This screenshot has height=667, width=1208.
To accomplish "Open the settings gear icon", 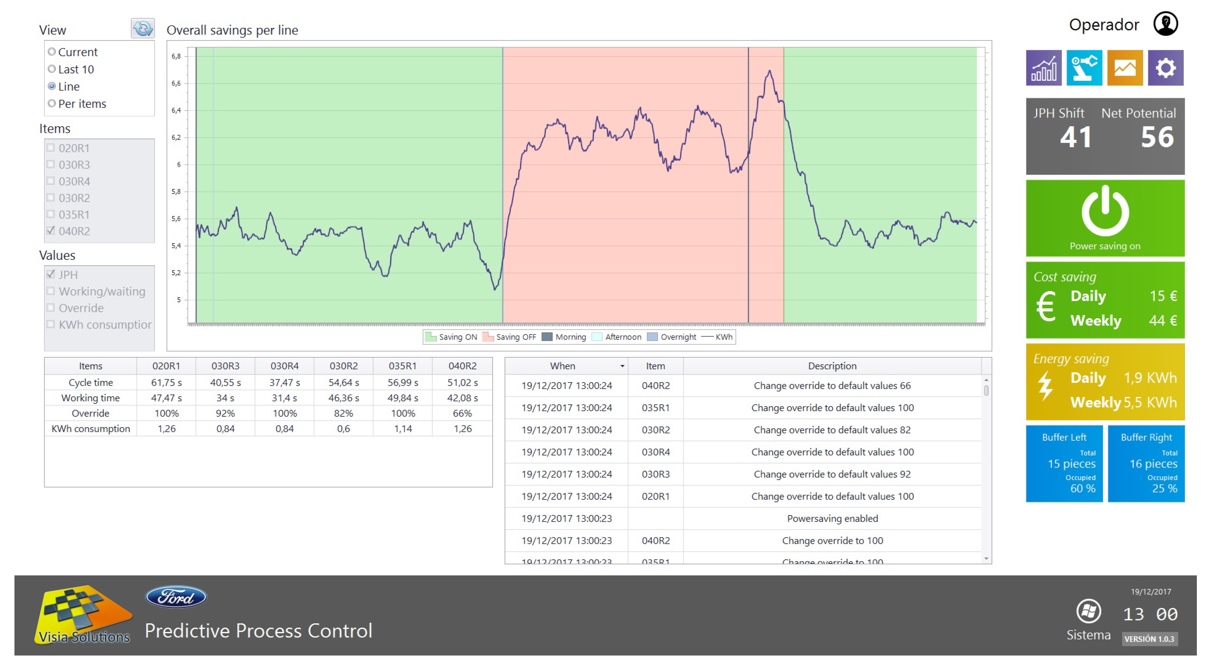I will tap(1165, 68).
